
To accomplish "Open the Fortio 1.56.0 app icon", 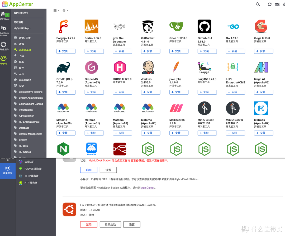I will 91,27.
